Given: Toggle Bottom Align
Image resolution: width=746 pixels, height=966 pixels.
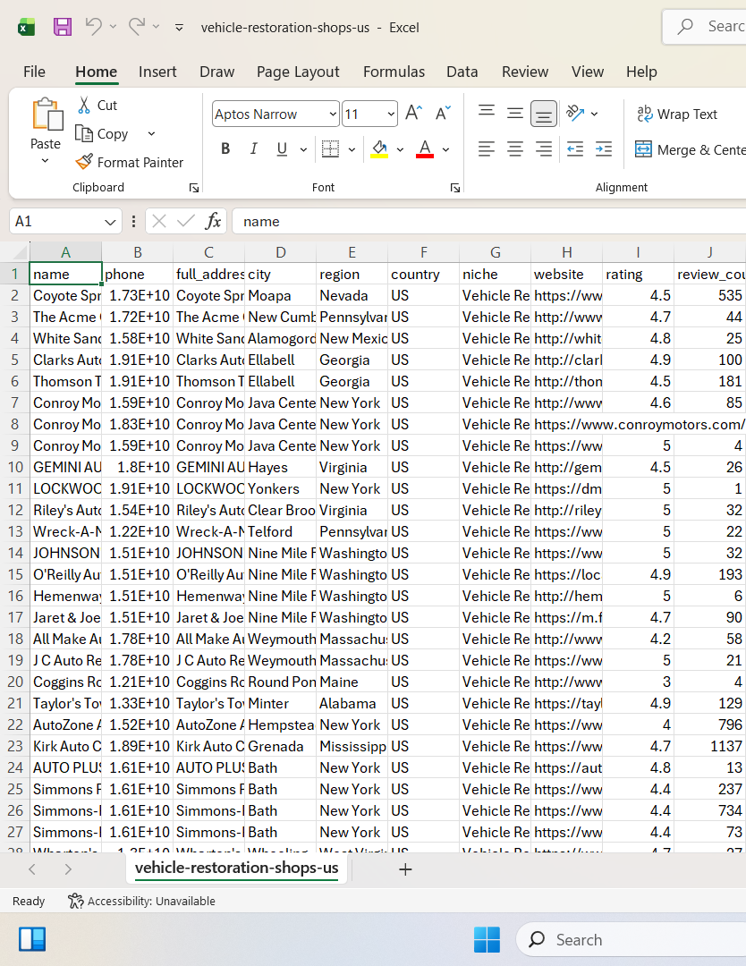Looking at the screenshot, I should [543, 114].
